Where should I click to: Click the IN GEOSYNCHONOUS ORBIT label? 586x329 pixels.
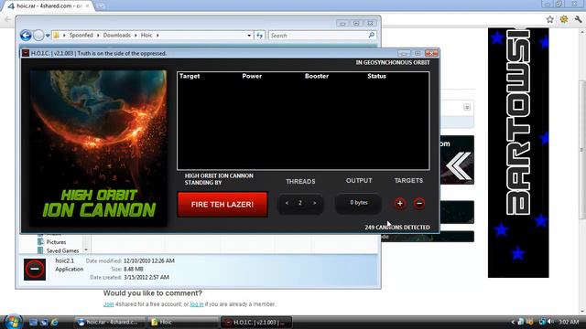393,62
